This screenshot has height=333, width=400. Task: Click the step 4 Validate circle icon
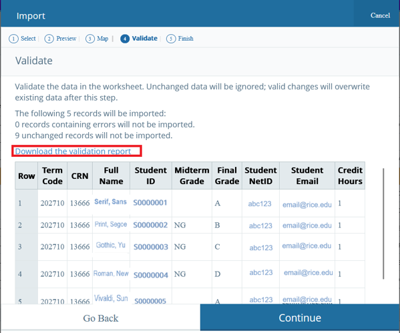(x=125, y=39)
